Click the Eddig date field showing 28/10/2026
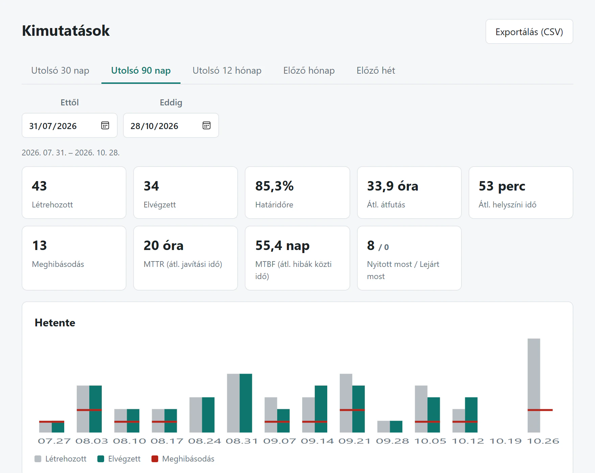 point(171,125)
